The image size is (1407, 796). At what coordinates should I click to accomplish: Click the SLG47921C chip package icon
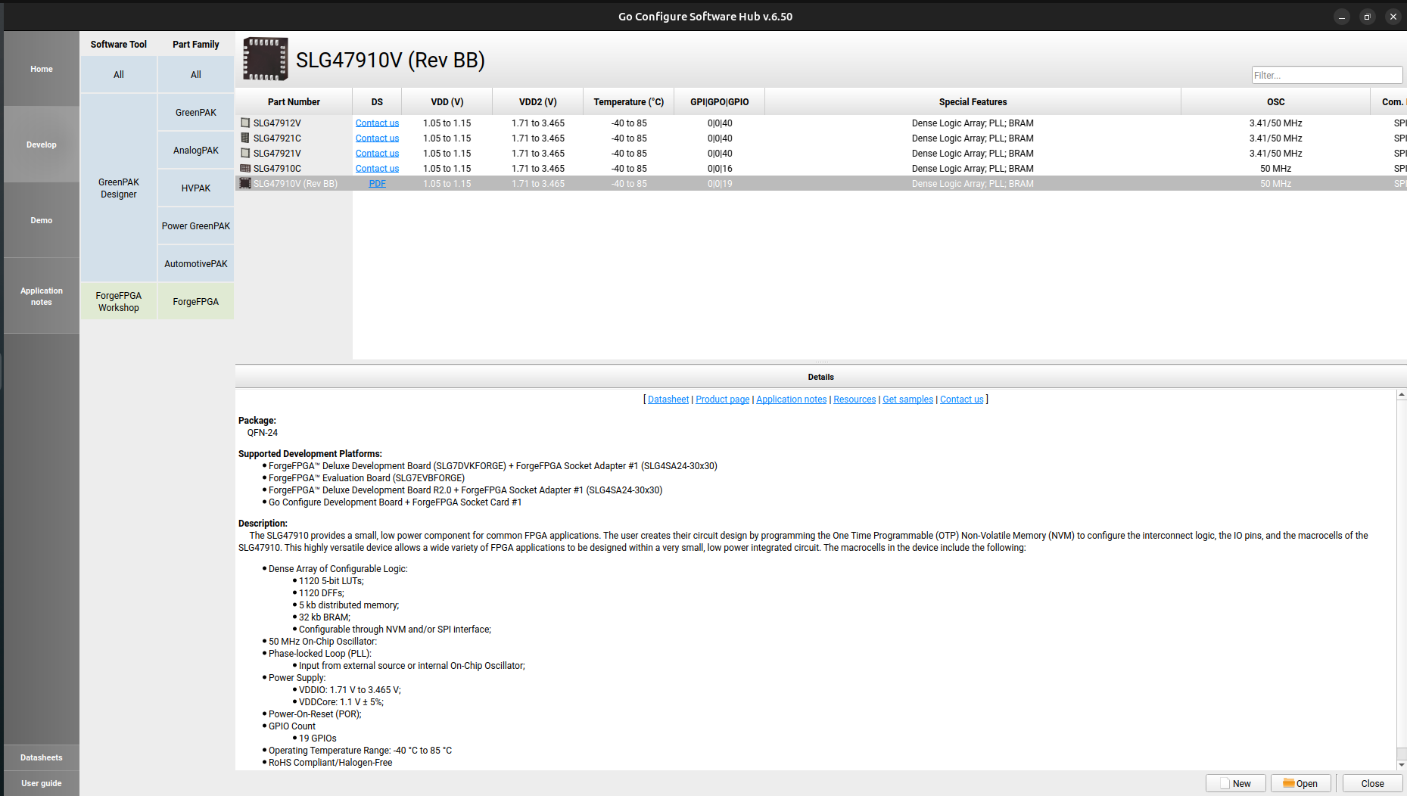click(x=245, y=138)
